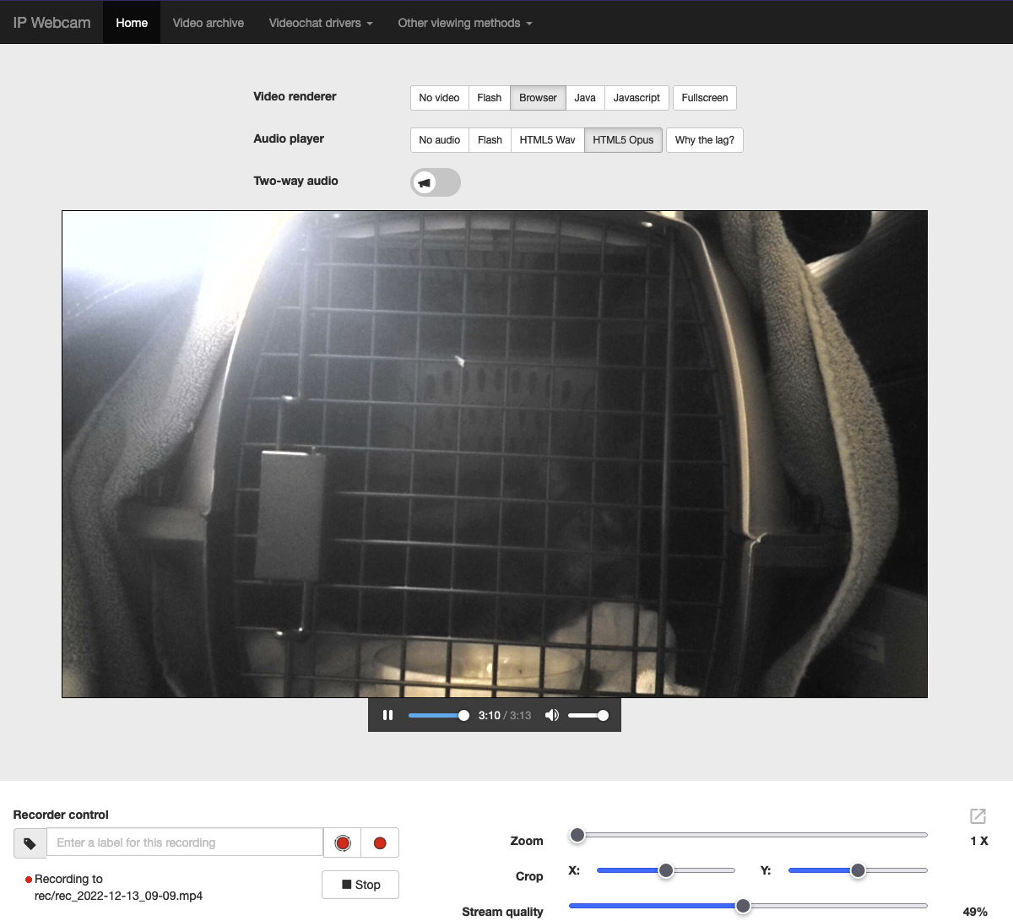Go to the Home tab

[x=132, y=23]
